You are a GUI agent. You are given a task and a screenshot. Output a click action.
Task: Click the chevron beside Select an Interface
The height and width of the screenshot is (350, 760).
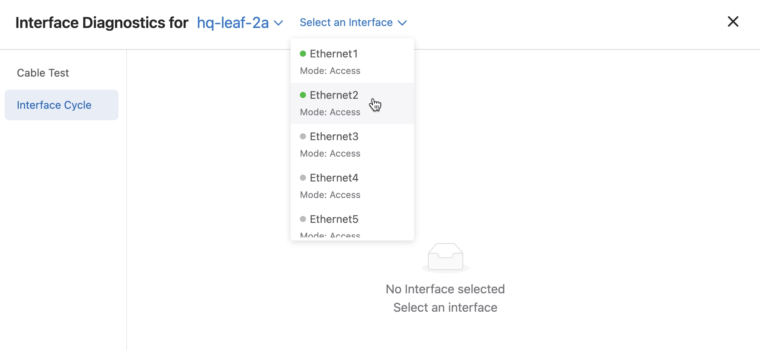pos(402,23)
